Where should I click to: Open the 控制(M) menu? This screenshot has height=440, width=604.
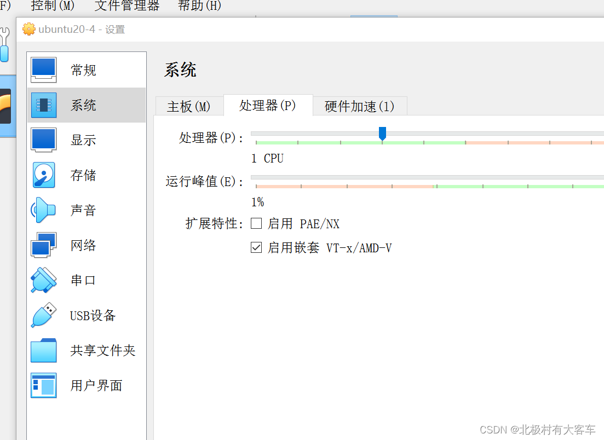coord(53,5)
